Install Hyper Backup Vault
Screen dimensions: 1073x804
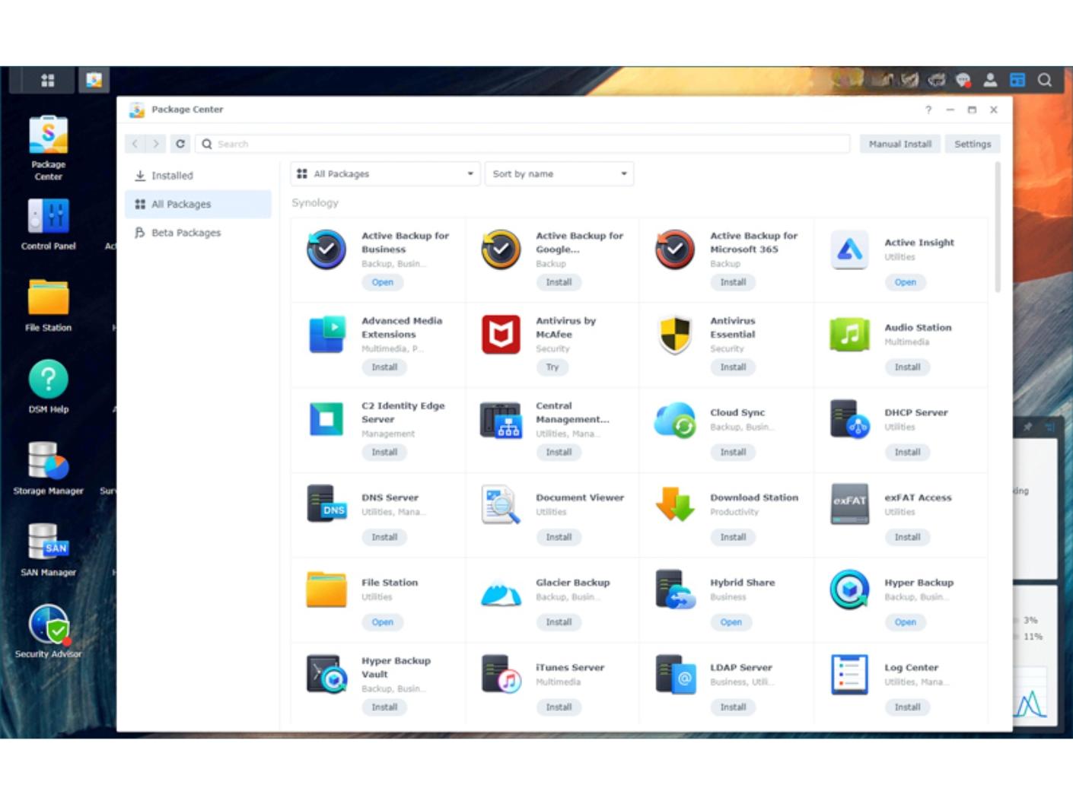coord(384,707)
